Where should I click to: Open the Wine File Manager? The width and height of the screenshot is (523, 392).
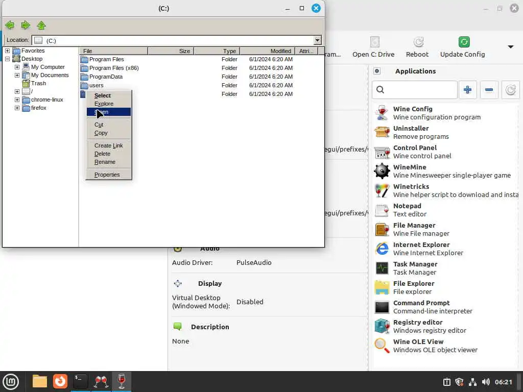click(x=445, y=229)
